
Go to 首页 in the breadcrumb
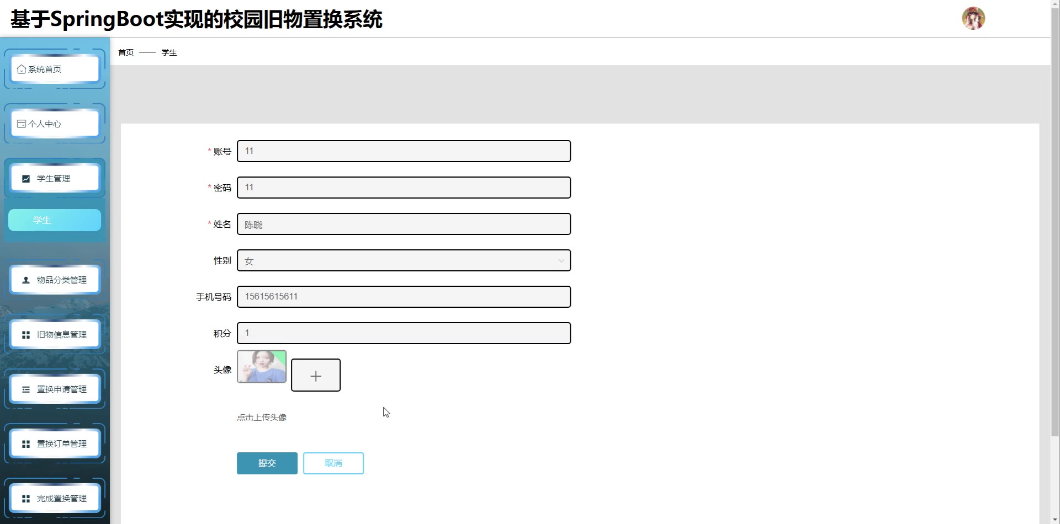coord(126,52)
